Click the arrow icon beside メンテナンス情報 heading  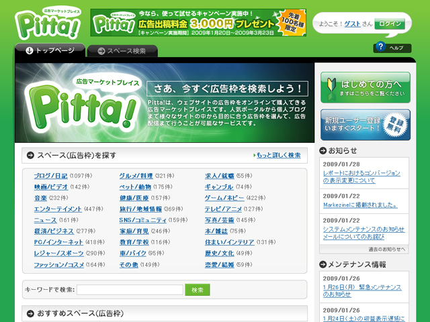[322, 264]
